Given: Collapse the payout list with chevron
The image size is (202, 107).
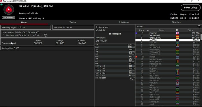Looking at the screenshot, I should click(132, 80).
